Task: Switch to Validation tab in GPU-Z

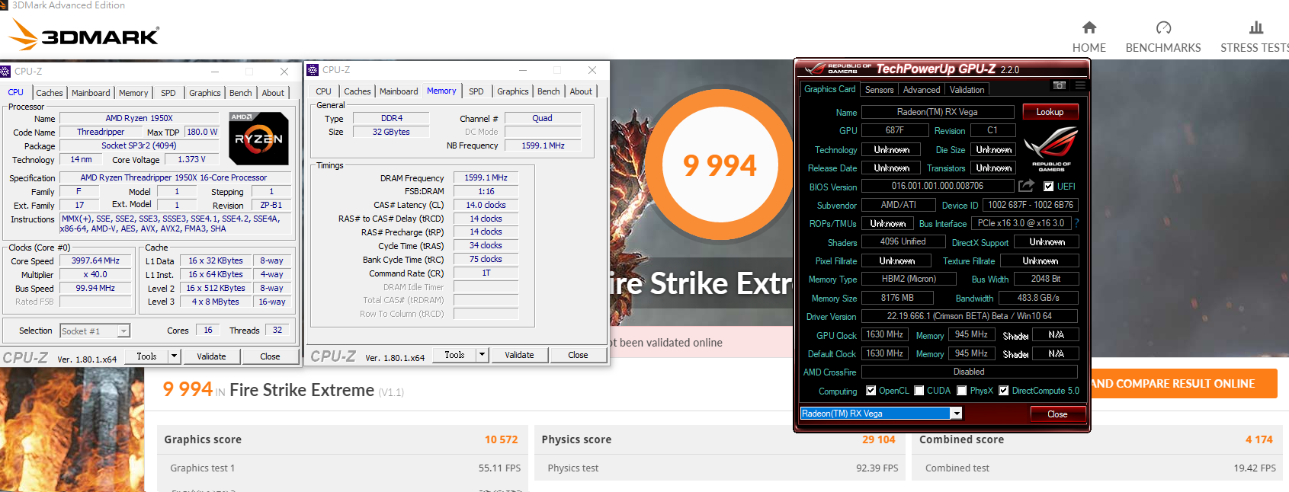Action: [967, 90]
